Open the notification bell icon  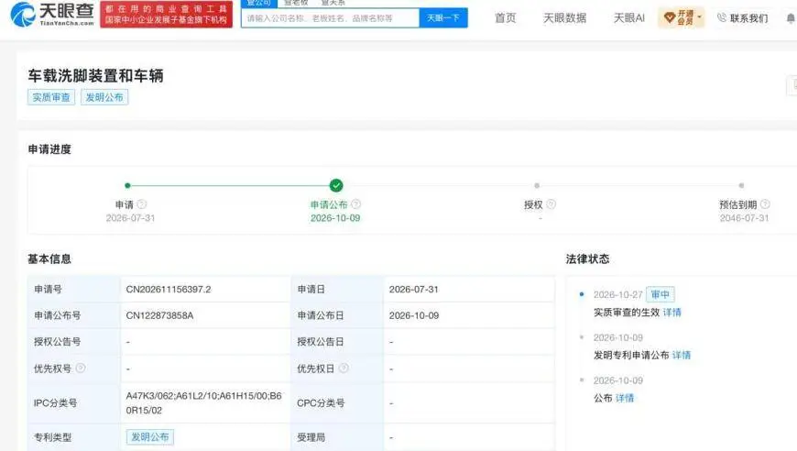point(791,19)
